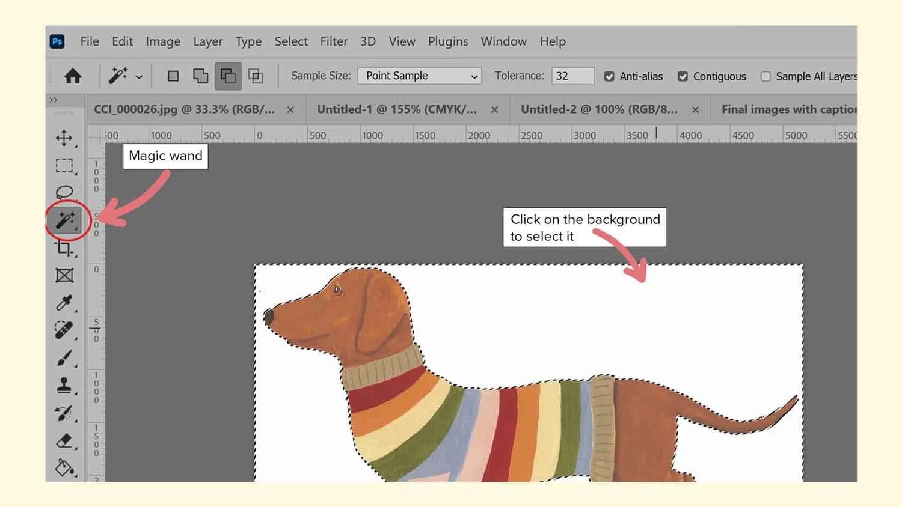Expand the toolbar double-arrow toggle
The width and height of the screenshot is (902, 507).
tap(54, 100)
